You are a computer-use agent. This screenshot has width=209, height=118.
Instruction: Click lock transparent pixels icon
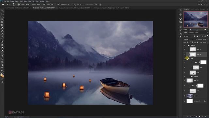point(188,42)
